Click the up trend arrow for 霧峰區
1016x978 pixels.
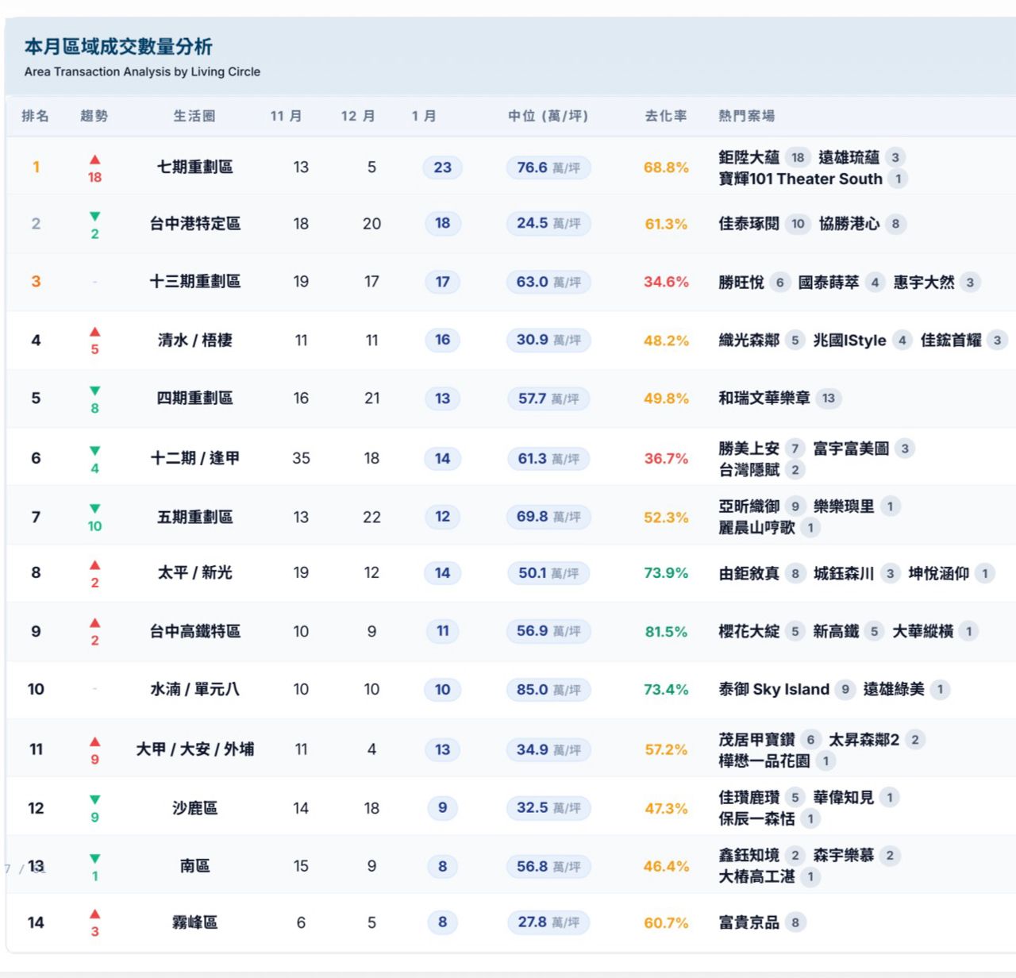(94, 914)
